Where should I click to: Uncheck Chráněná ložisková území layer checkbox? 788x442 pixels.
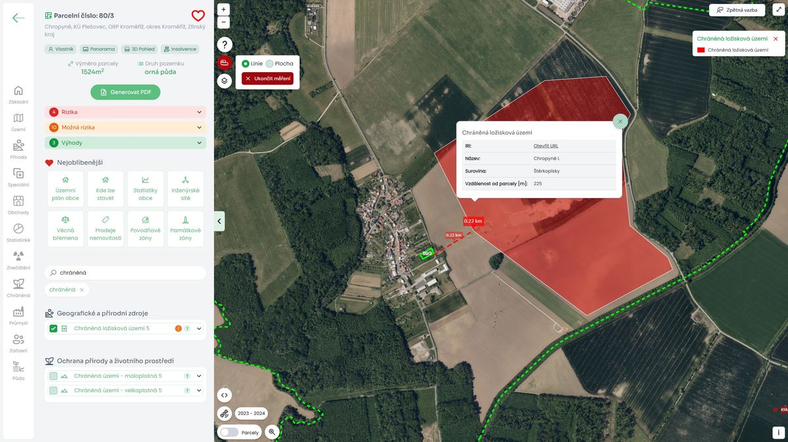(x=53, y=329)
